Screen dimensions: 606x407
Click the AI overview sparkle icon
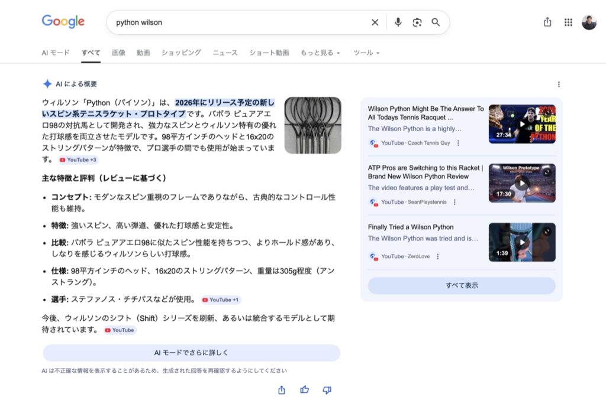tap(47, 84)
